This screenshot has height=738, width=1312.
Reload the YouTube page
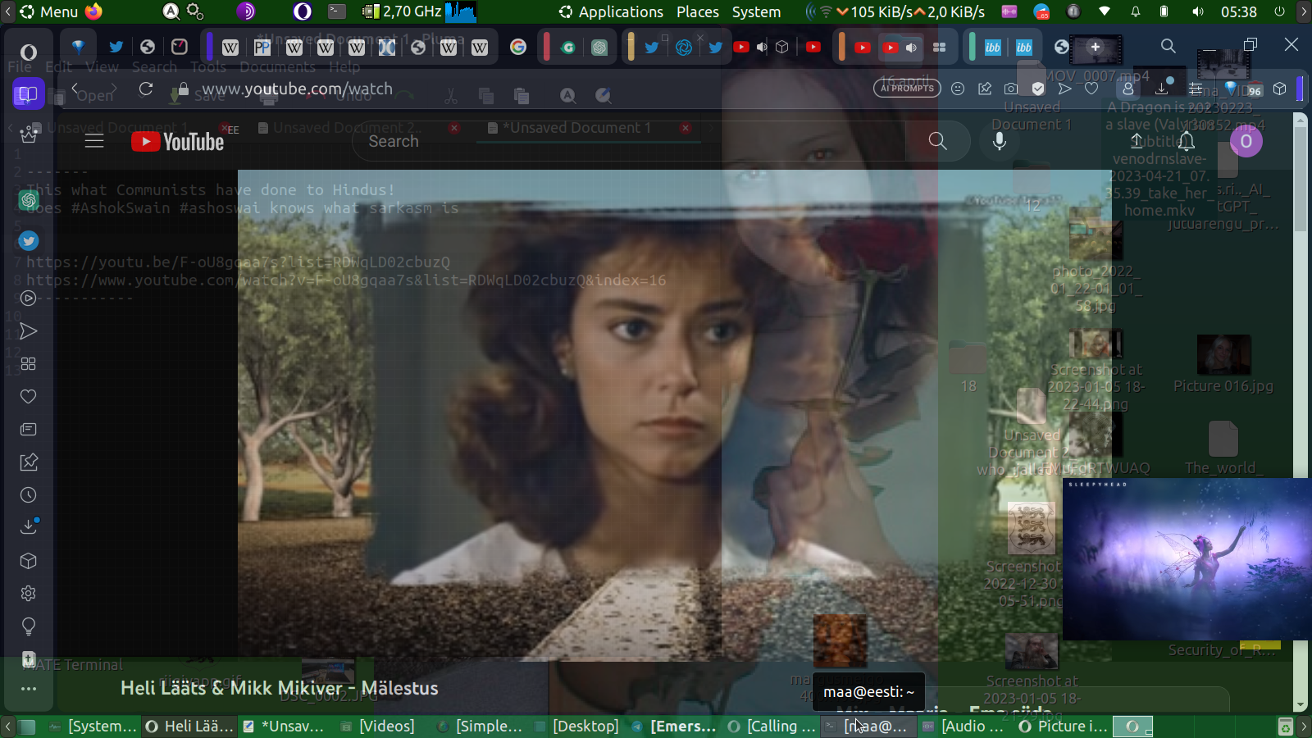click(x=146, y=89)
